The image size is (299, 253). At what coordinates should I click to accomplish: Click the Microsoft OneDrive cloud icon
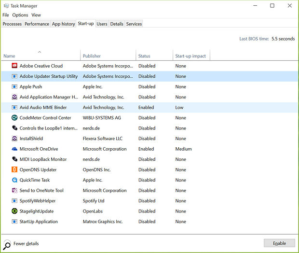pos(14,149)
